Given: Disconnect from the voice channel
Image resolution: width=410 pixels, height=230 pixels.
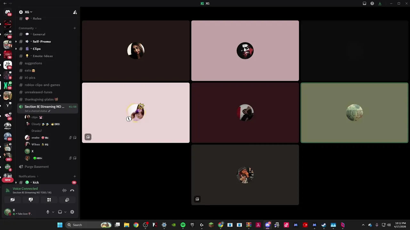Looking at the screenshot, I should click(72, 190).
